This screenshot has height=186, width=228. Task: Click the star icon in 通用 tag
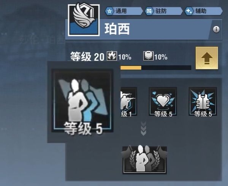[x=109, y=11]
